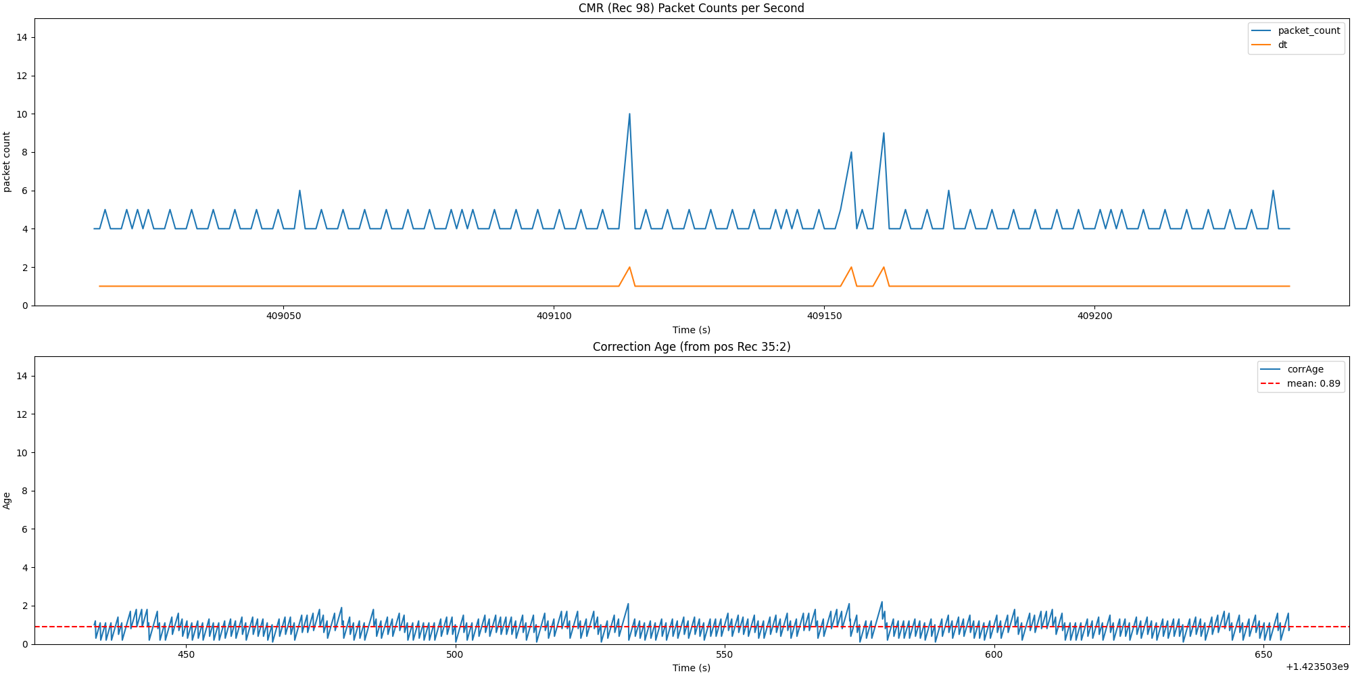Click the orange dt legend line sample
The height and width of the screenshot is (676, 1352).
pyautogui.click(x=1261, y=45)
